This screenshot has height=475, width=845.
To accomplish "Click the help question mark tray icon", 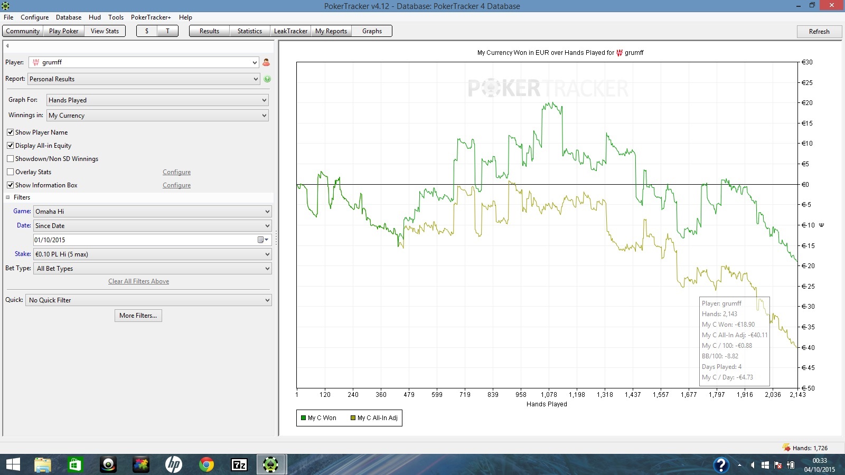I will pyautogui.click(x=721, y=465).
